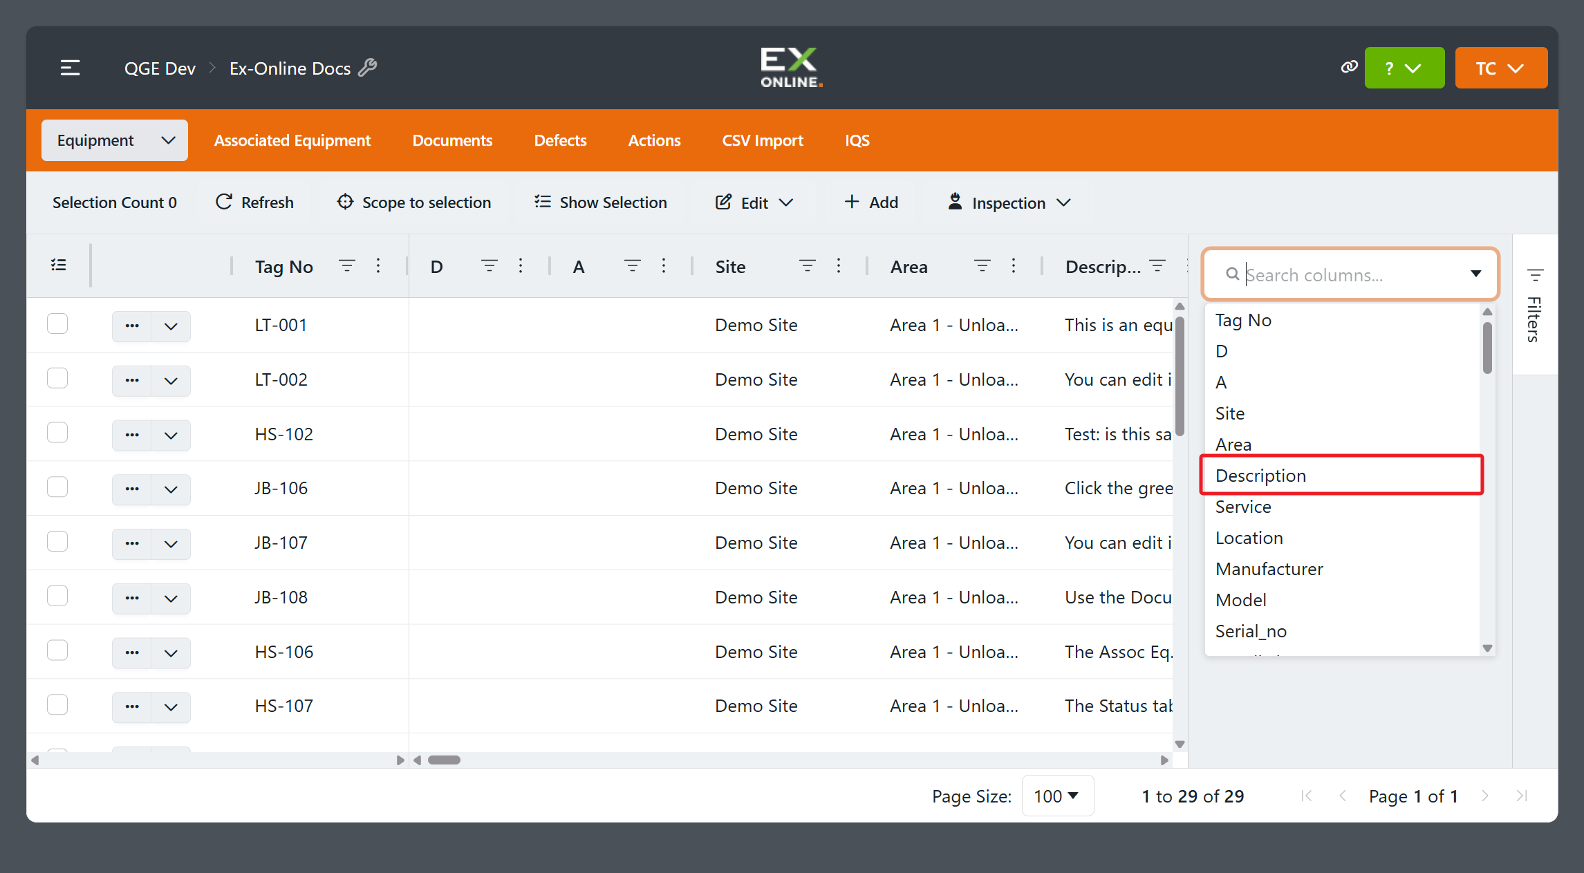Tick the checkbox for row HS-102
The width and height of the screenshot is (1584, 873).
tap(57, 433)
